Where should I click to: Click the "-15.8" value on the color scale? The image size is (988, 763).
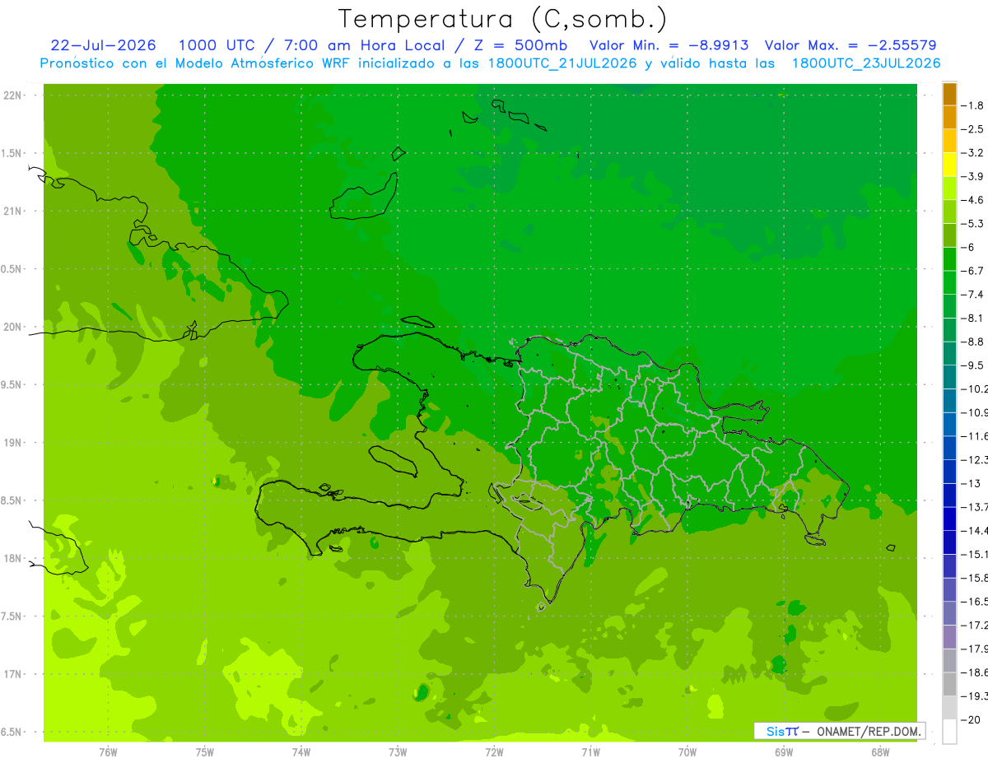tap(974, 578)
